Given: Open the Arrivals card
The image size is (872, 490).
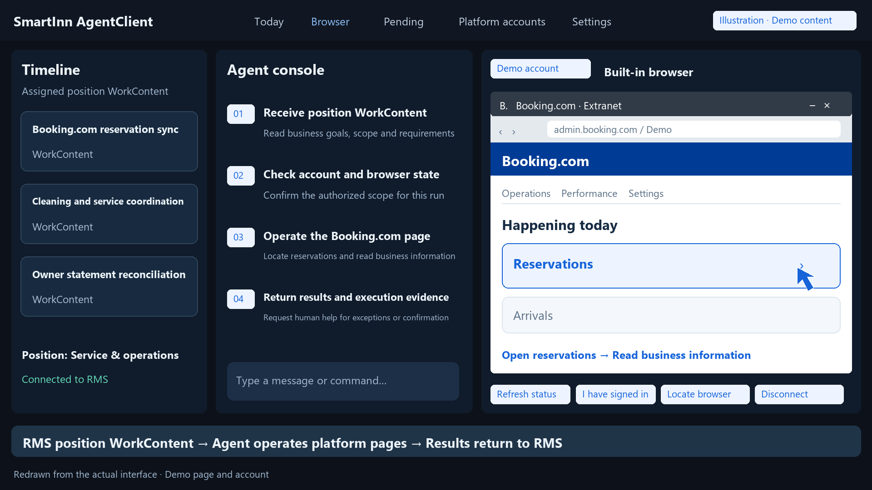Looking at the screenshot, I should [x=671, y=315].
